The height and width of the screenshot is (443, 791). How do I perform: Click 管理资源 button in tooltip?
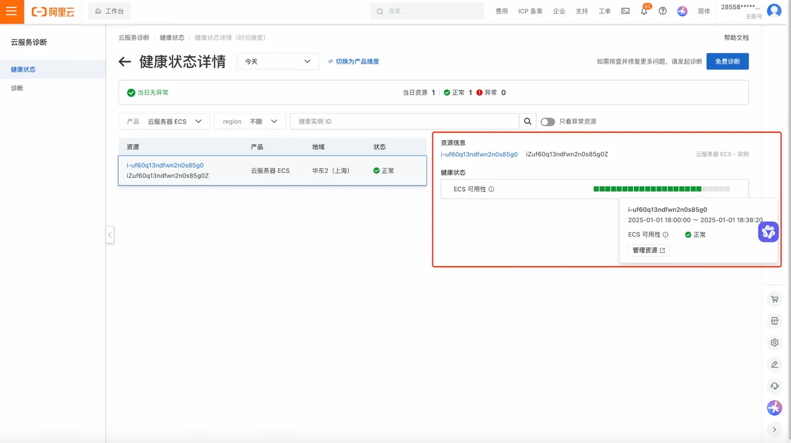click(x=649, y=250)
